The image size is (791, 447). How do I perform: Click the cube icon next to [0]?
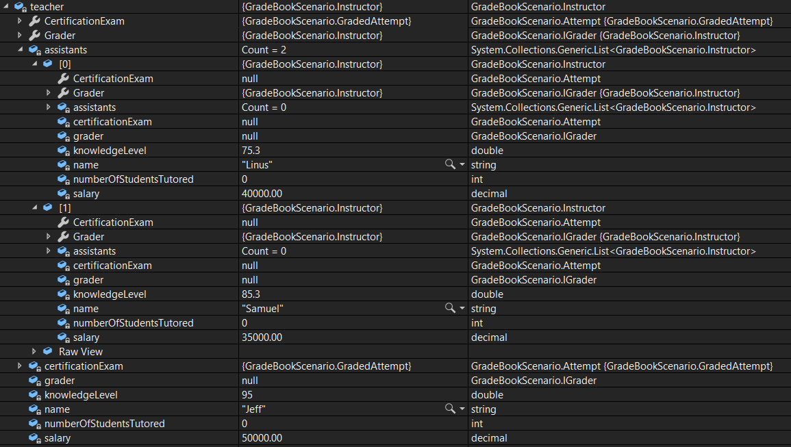48,64
